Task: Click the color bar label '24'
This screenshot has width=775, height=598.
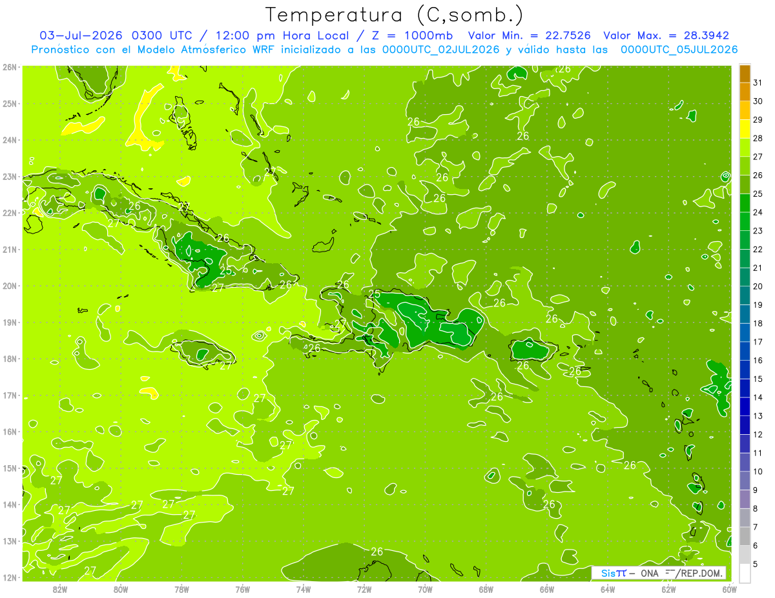Action: (758, 212)
